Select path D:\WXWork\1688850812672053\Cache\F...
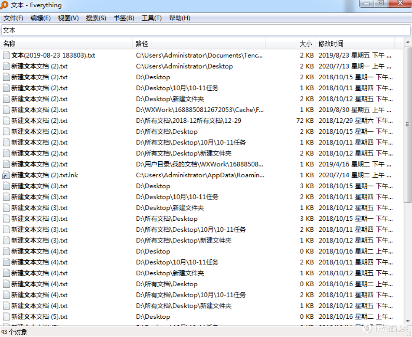 (200, 110)
